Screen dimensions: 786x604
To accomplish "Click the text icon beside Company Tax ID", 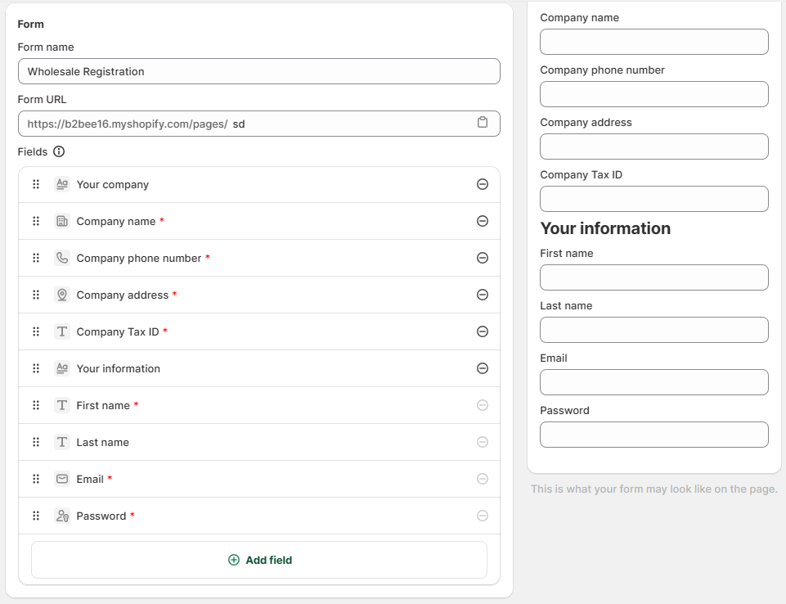I will (x=62, y=331).
